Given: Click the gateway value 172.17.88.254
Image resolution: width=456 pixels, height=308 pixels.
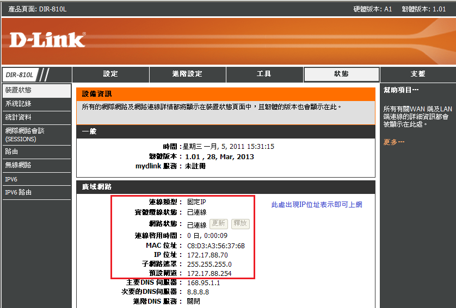Looking at the screenshot, I should 209,274.
